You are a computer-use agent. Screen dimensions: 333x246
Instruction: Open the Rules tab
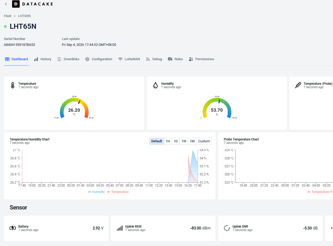(x=175, y=59)
